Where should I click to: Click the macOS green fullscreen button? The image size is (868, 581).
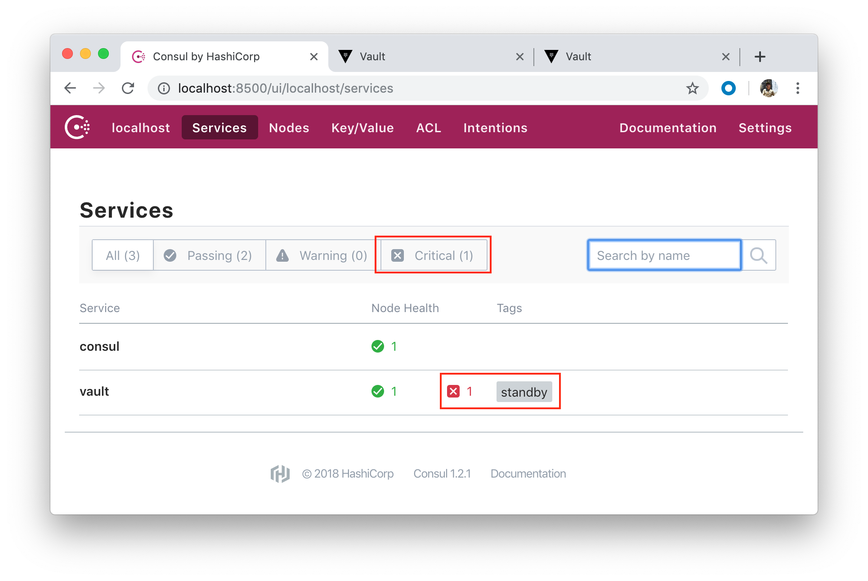point(103,54)
